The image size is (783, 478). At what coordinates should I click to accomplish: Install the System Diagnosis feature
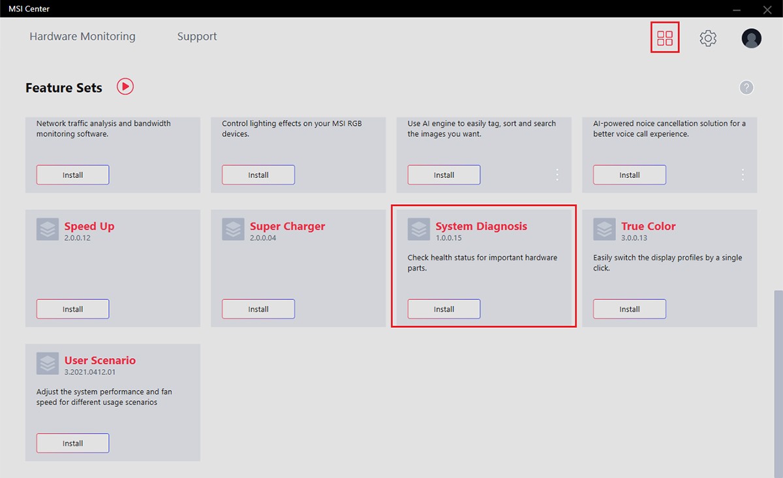(x=444, y=309)
